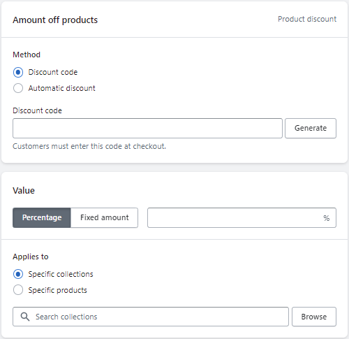
Task: Open the Browse collections button
Action: tap(314, 317)
